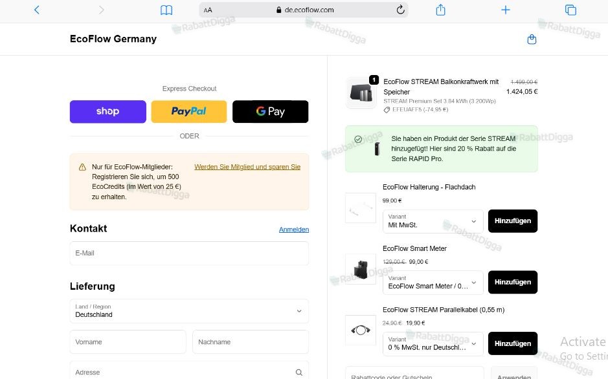This screenshot has height=379, width=608.
Task: Go back with Safari back arrow
Action: coord(37,10)
